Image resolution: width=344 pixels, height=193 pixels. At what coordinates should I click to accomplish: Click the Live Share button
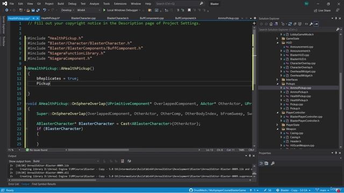(x=322, y=10)
